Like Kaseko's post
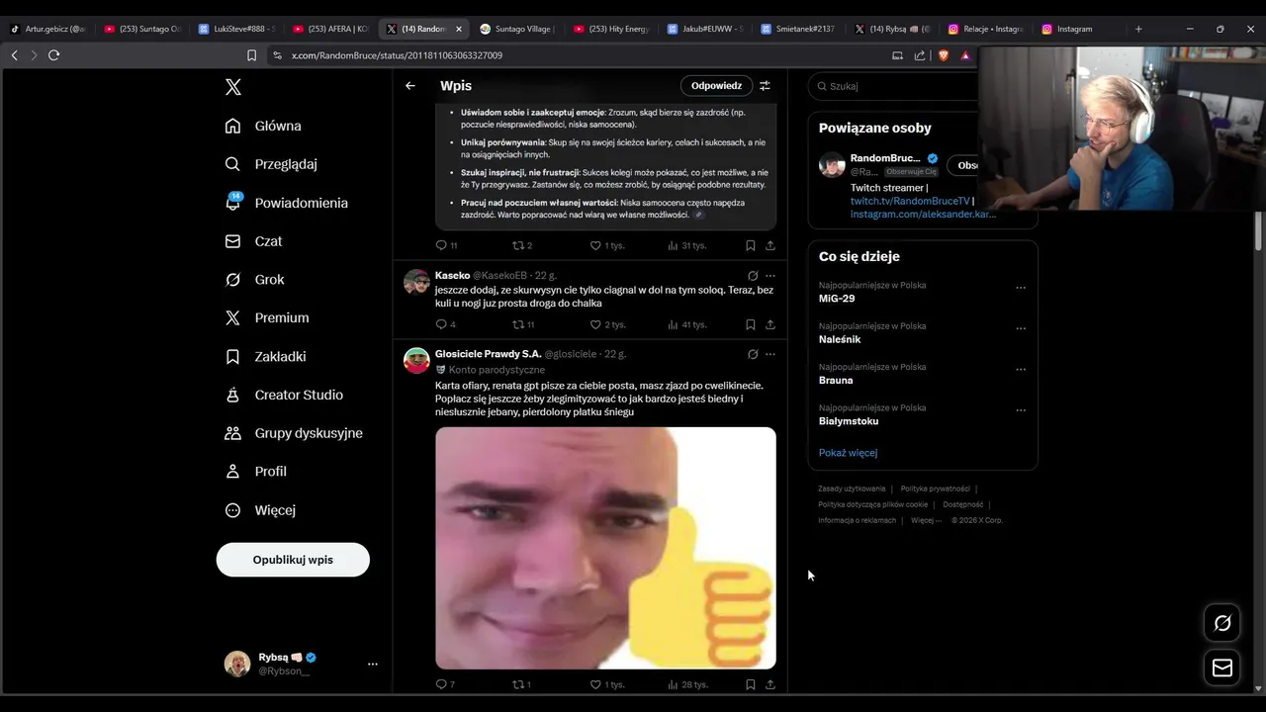The height and width of the screenshot is (712, 1266). 607,324
